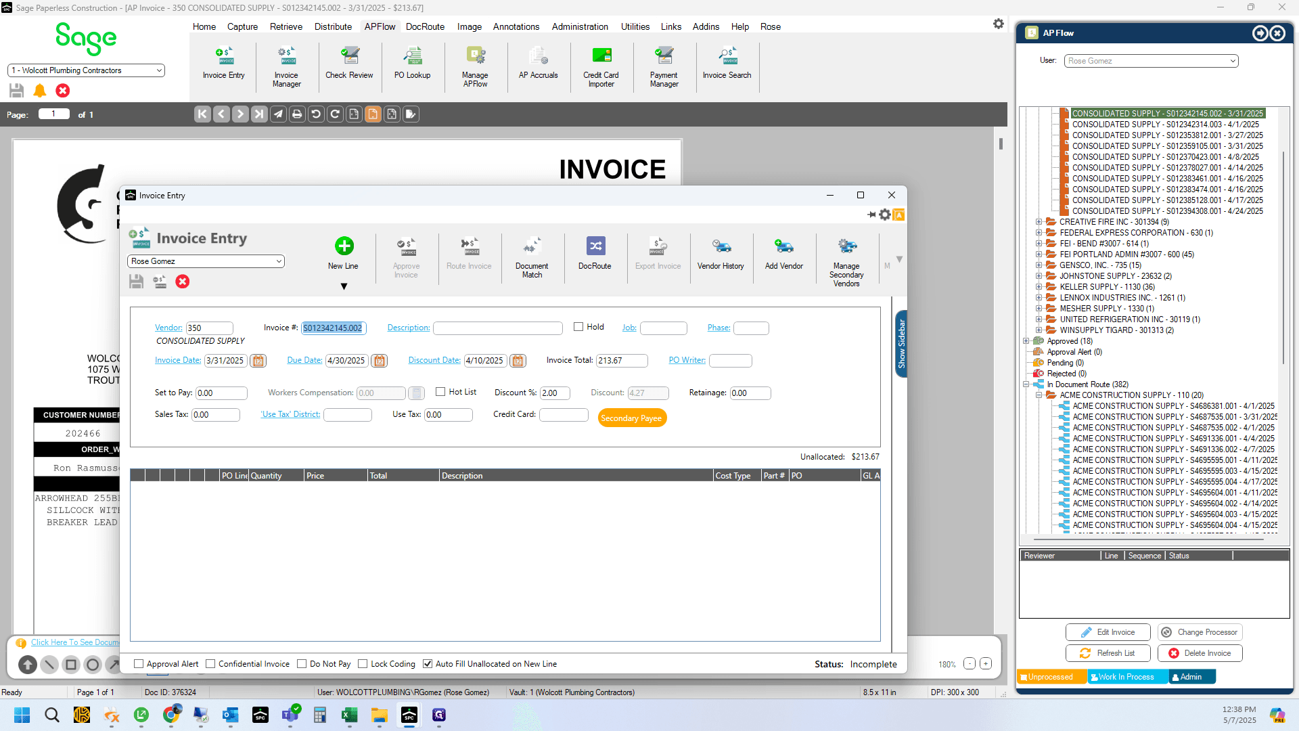This screenshot has width=1299, height=731.
Task: Open the Rose Gomez dropdown in Invoice Entry
Action: click(206, 261)
